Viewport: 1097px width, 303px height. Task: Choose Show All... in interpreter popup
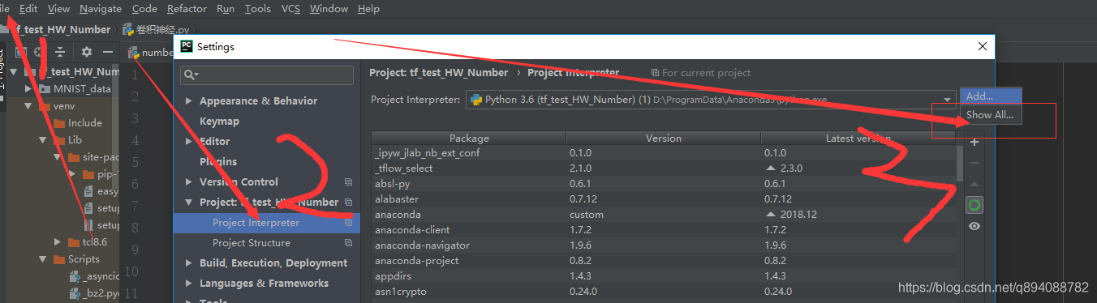pos(991,115)
